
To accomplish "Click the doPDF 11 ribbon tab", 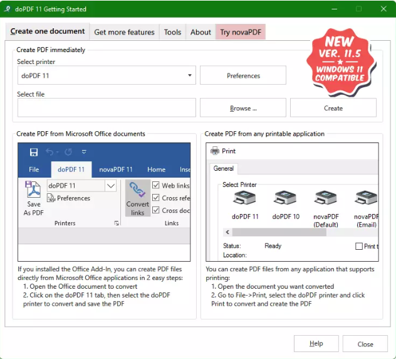I will (x=71, y=169).
